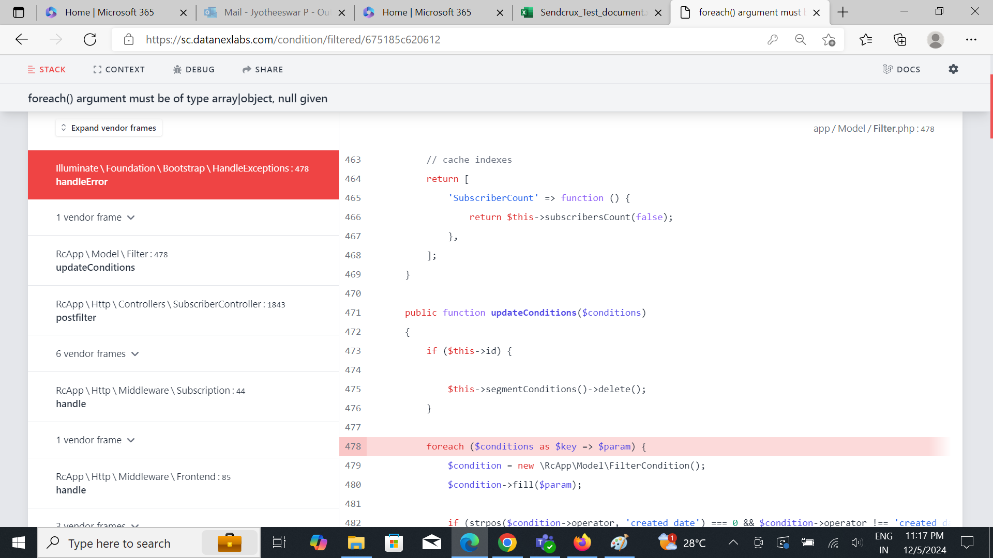This screenshot has height=558, width=993.
Task: Open the SHARE menu
Action: (x=263, y=69)
